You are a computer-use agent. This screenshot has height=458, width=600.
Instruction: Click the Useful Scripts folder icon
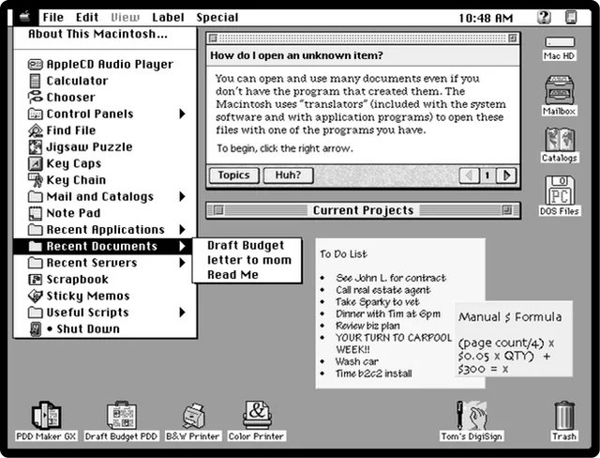click(x=36, y=313)
